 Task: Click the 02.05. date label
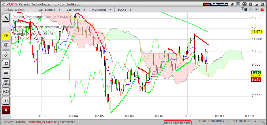(99, 116)
